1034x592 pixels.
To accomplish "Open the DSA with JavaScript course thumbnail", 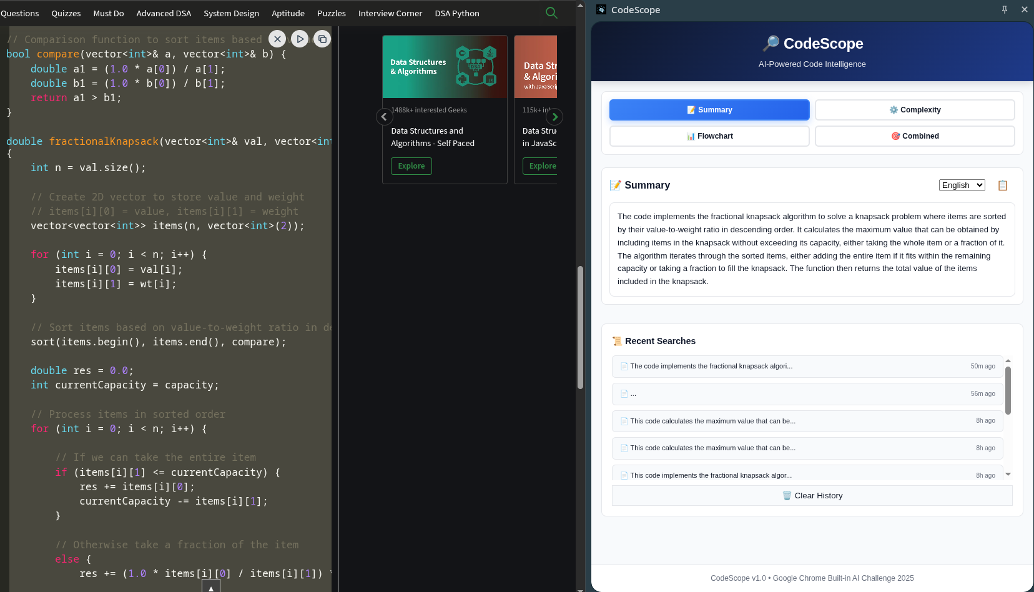I will 536,67.
